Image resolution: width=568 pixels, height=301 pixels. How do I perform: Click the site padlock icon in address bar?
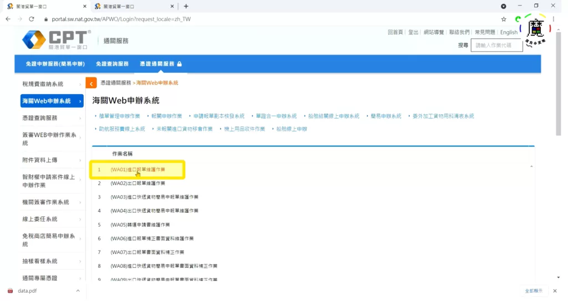coord(46,19)
